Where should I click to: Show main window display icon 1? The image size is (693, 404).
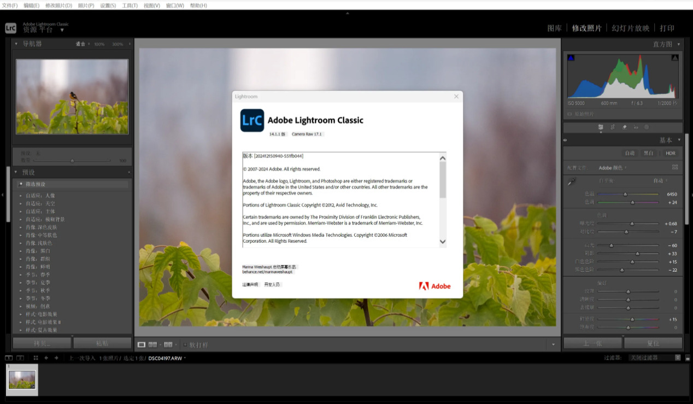click(x=9, y=358)
